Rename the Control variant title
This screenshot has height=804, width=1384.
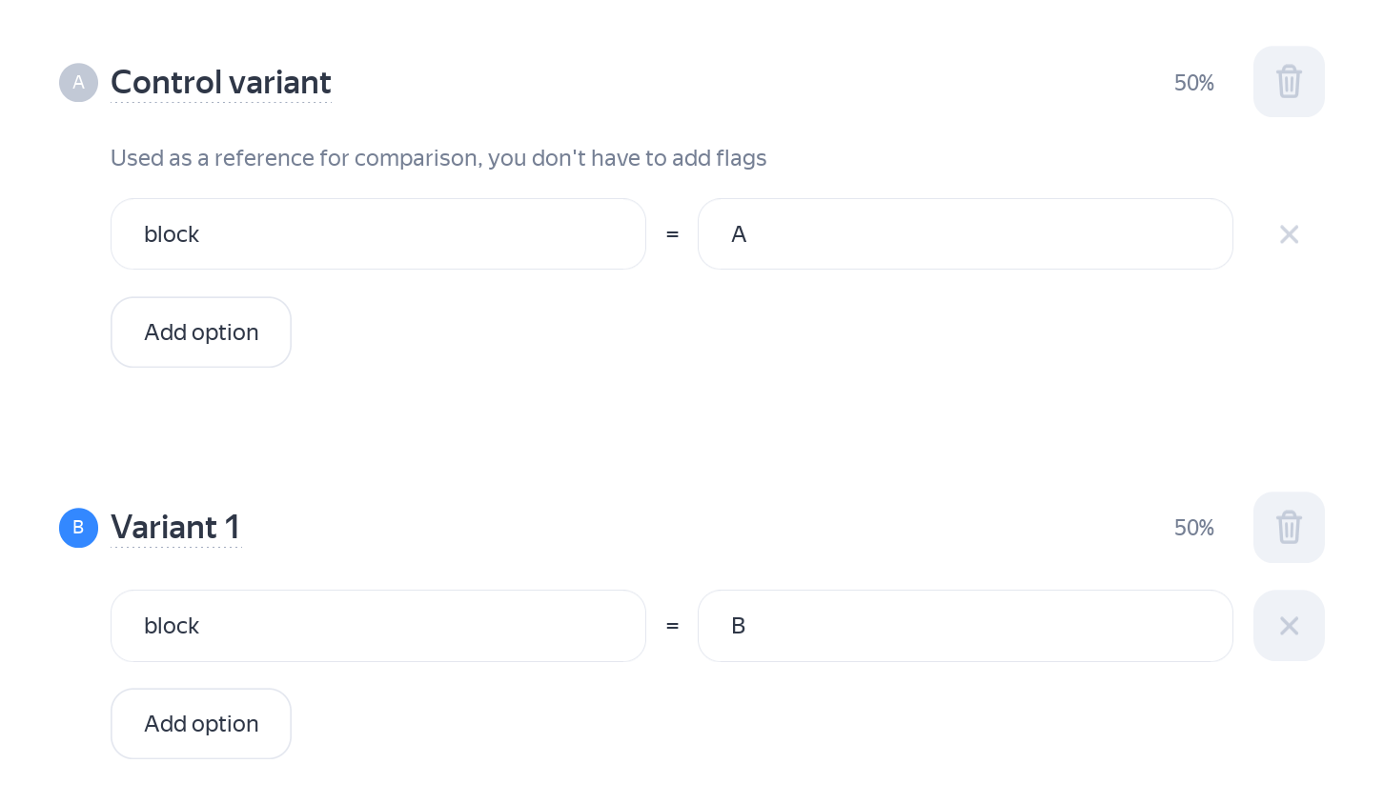[x=221, y=83]
